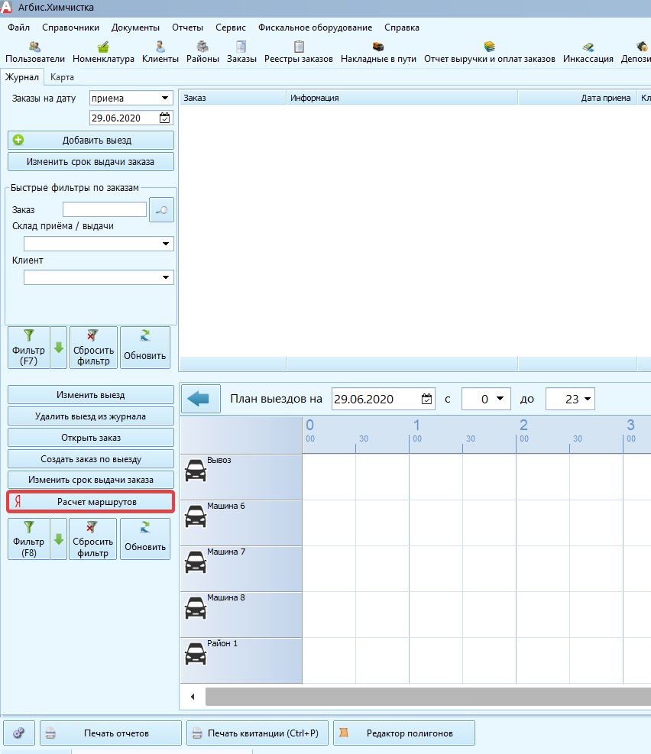
Task: Open Отчет выручки и оплат заказов
Action: tap(490, 53)
